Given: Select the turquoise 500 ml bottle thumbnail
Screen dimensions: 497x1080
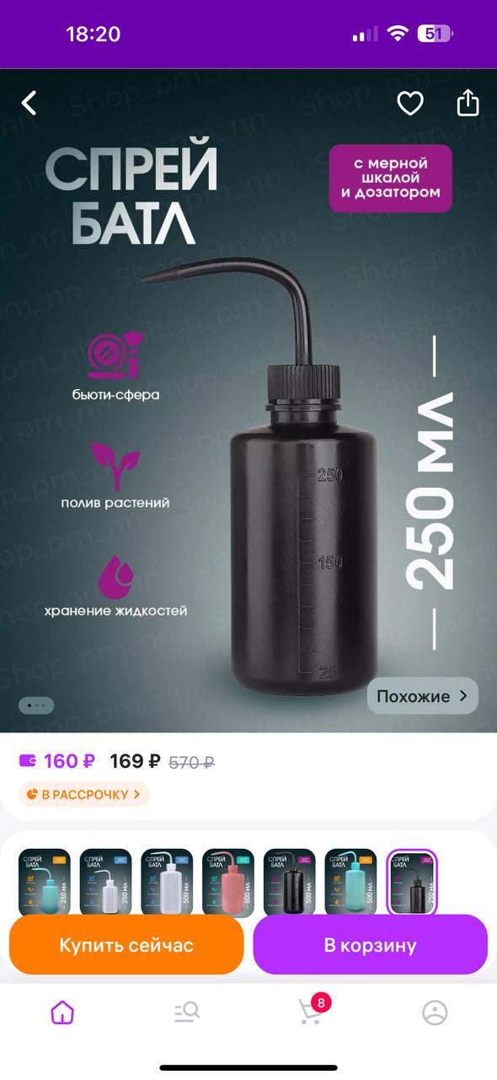Looking at the screenshot, I should [351, 882].
